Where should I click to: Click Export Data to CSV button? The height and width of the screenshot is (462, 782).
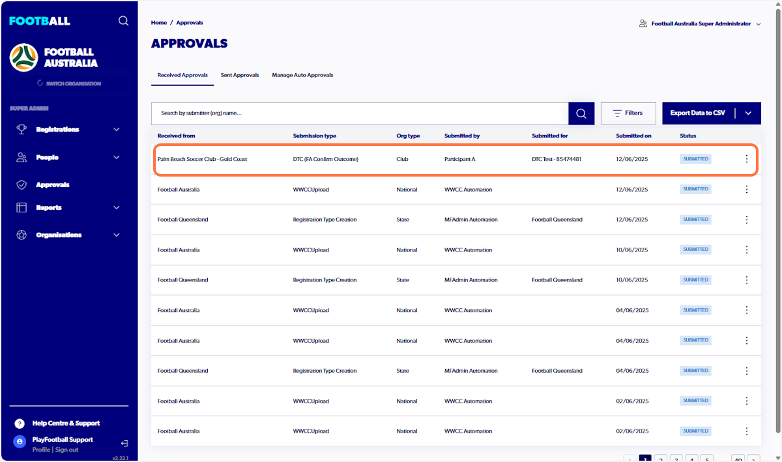pos(698,113)
